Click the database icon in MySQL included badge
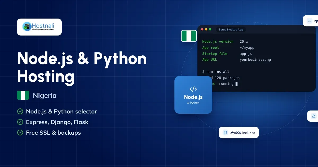 pos(226,133)
